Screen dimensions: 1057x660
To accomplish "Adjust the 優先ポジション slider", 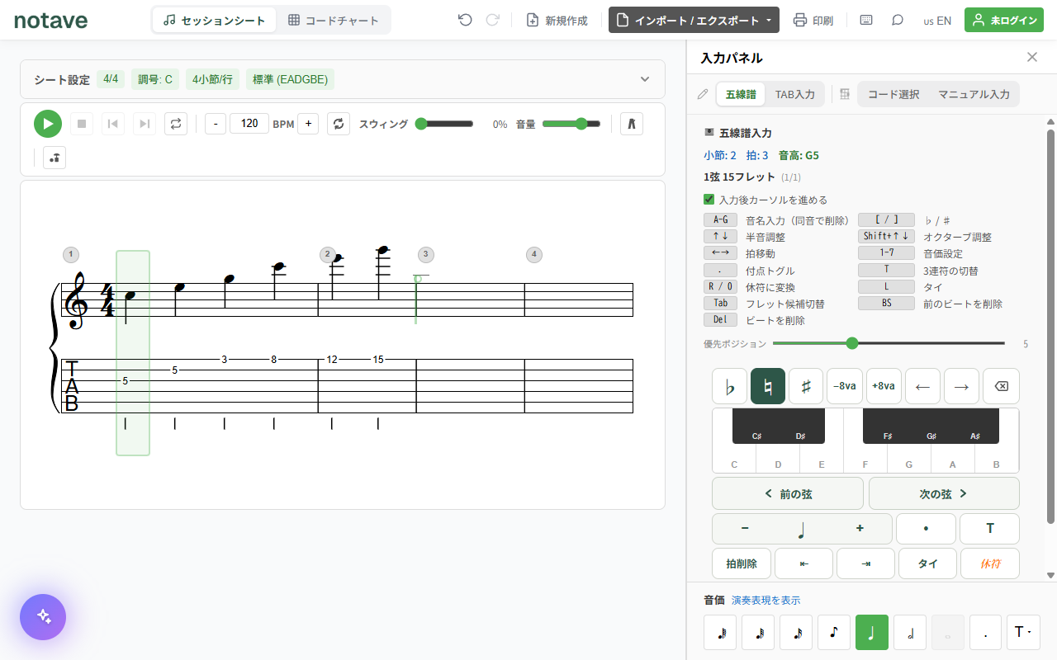I will (889, 343).
